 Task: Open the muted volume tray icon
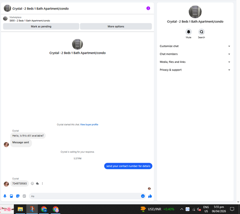(199, 209)
